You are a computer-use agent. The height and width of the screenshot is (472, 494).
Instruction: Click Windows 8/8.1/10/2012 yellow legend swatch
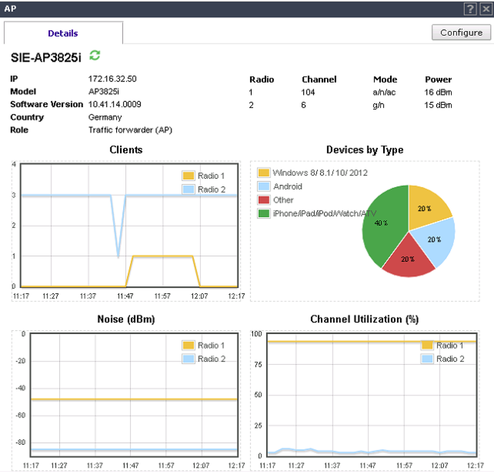coord(264,172)
